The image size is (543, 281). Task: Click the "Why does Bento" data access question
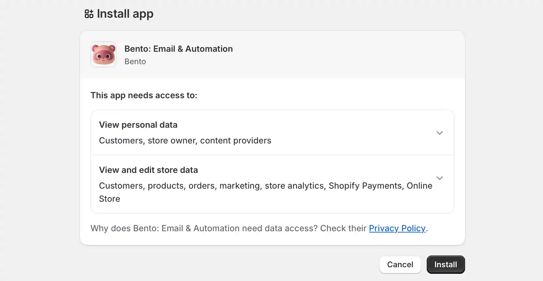tap(203, 228)
